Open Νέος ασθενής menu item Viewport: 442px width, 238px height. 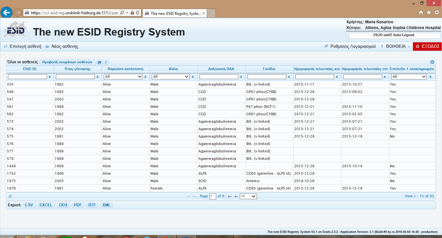point(62,47)
